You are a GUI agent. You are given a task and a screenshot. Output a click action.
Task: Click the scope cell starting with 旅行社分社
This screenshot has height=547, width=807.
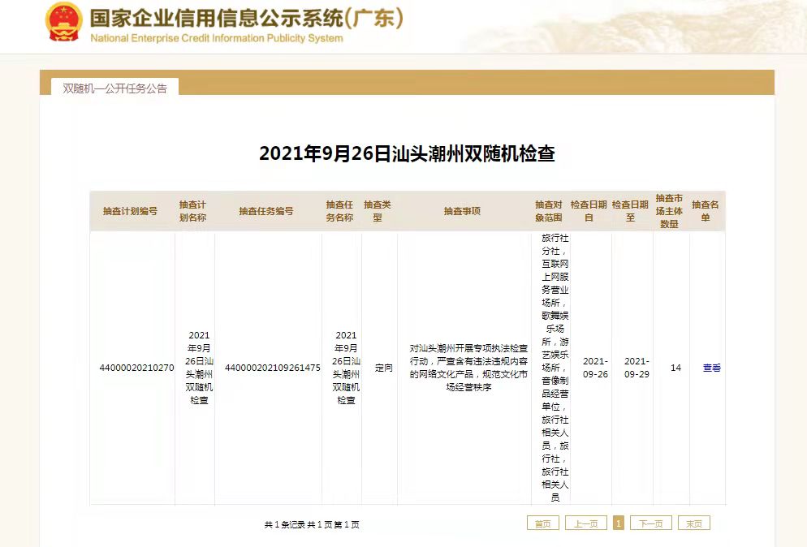pos(555,368)
